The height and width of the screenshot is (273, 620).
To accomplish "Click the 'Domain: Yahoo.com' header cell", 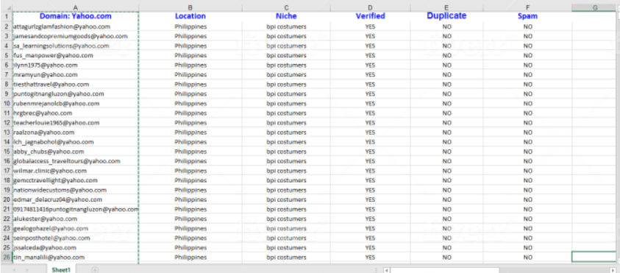I will [x=76, y=16].
